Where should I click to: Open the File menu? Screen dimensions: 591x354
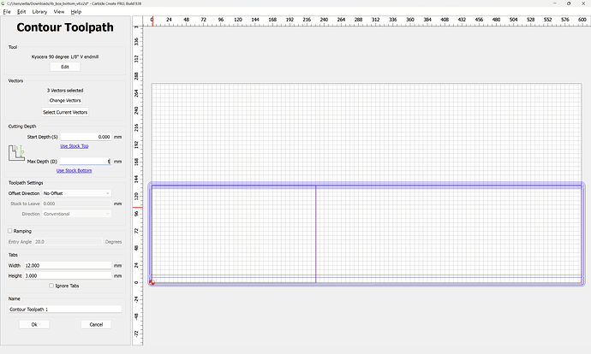pos(7,12)
